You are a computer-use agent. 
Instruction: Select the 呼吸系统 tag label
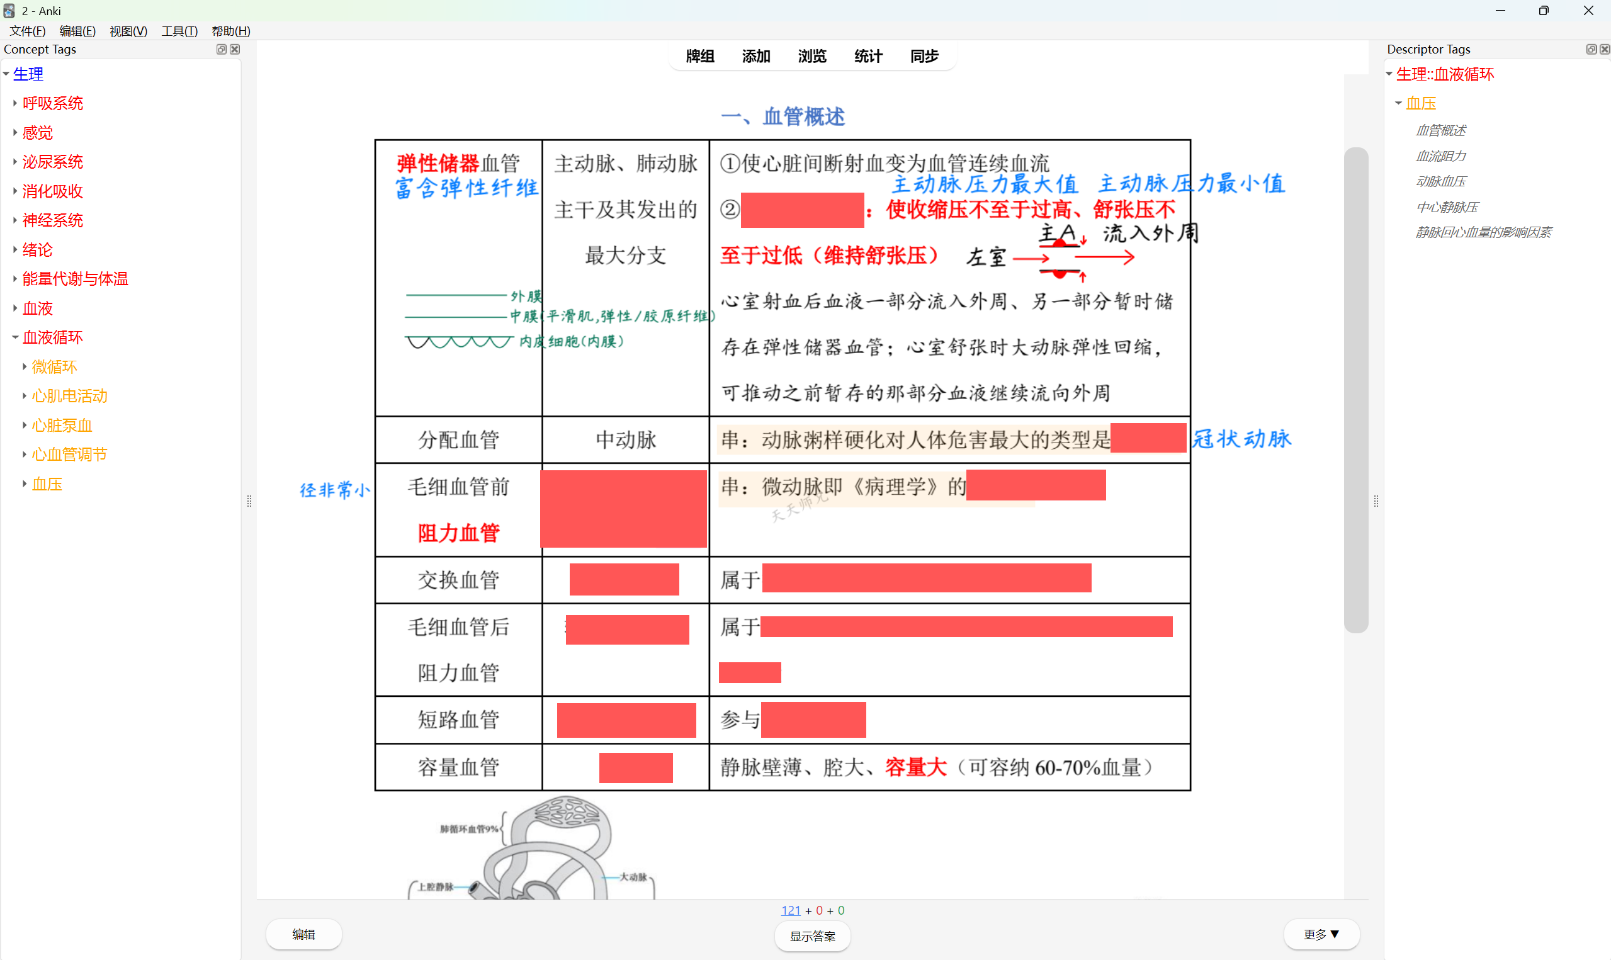[53, 103]
